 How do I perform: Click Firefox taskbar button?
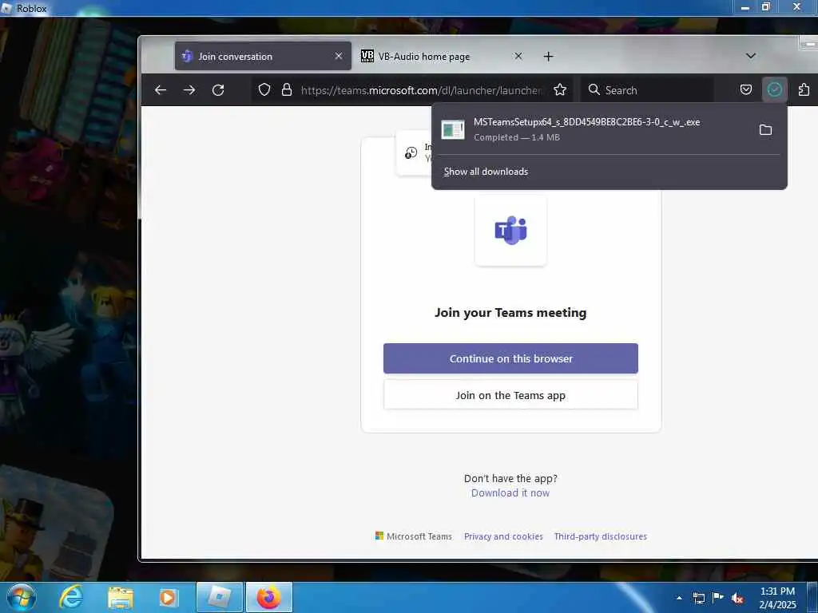point(269,598)
